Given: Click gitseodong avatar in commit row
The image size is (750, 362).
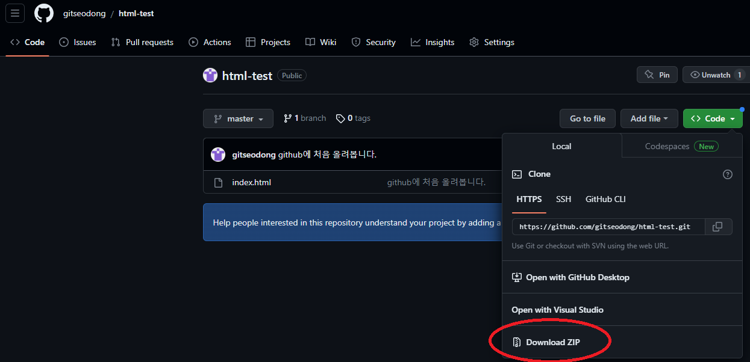Looking at the screenshot, I should point(218,155).
